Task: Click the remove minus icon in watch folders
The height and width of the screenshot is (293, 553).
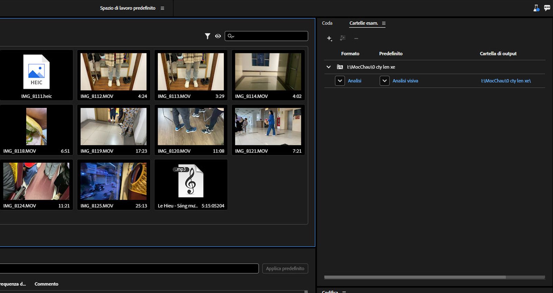Action: 356,38
